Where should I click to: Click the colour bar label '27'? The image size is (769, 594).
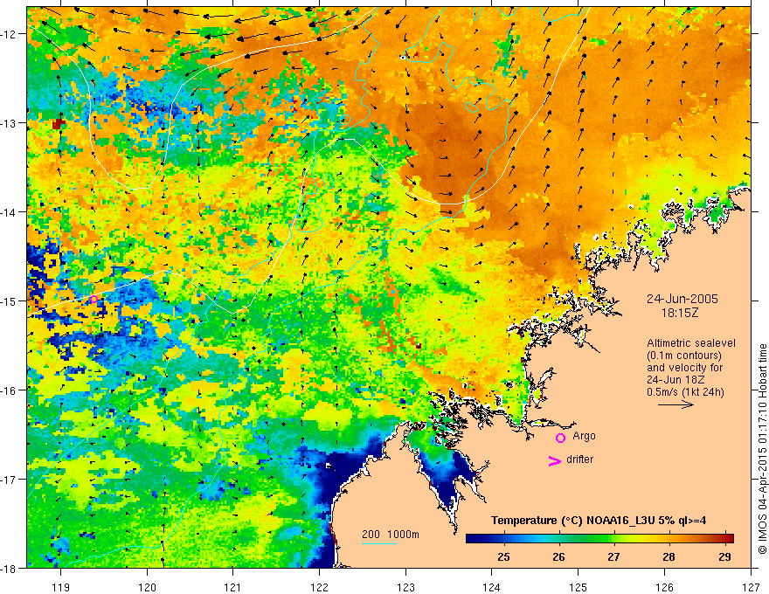tap(613, 556)
